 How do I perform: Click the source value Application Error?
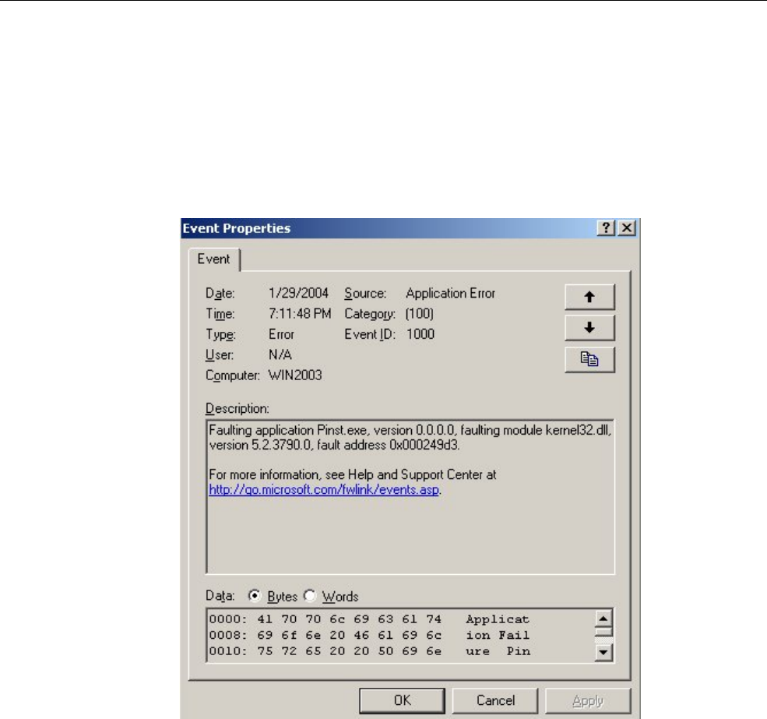(451, 293)
